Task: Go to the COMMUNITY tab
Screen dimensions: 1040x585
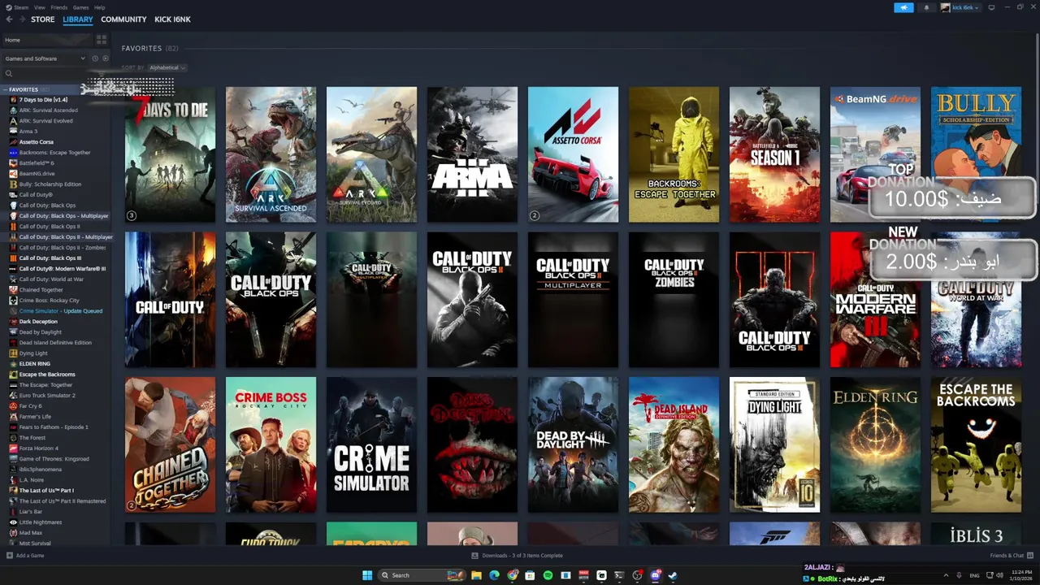Action: tap(123, 19)
